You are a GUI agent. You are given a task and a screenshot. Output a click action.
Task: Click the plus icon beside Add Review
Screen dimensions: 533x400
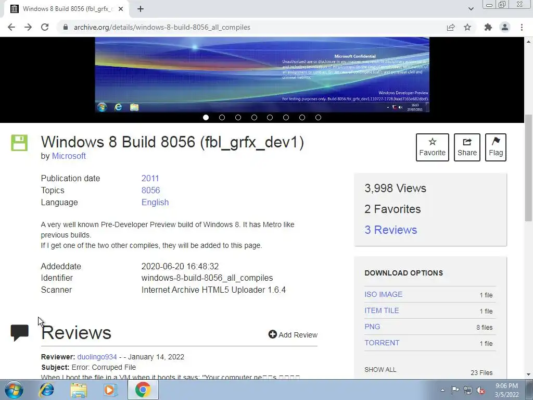coord(273,334)
